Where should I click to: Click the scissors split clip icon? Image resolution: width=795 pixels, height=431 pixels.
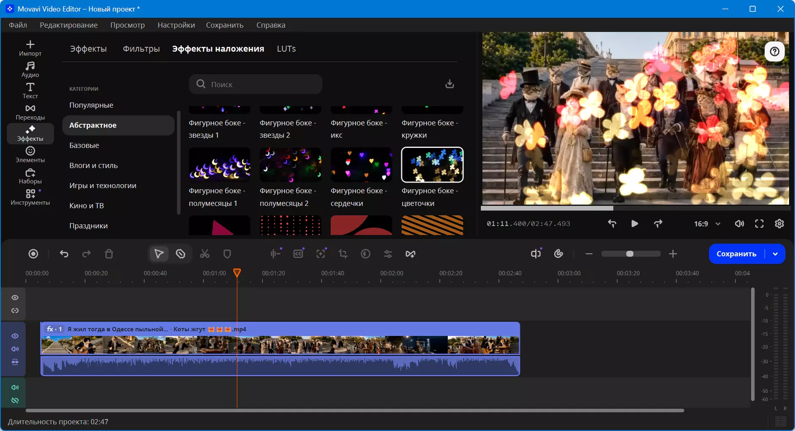tap(204, 254)
